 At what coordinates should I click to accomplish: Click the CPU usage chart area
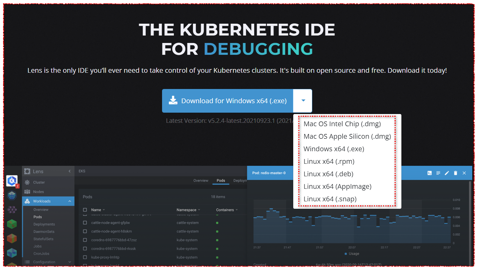pos(352,221)
